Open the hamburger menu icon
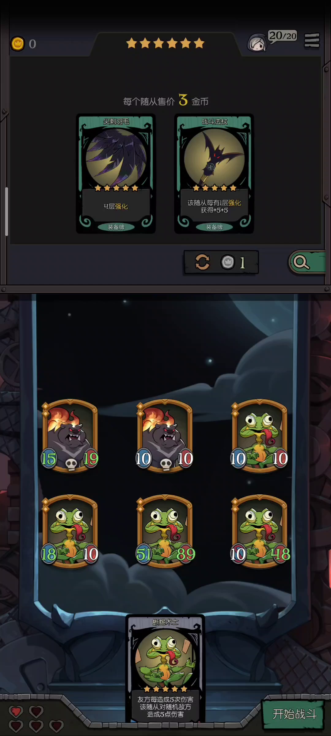331x736 pixels. [312, 41]
